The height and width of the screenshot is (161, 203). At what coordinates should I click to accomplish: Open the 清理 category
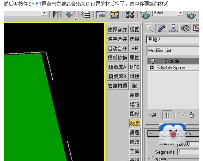pyautogui.click(x=135, y=132)
